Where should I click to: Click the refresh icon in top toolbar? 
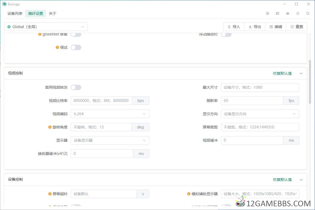point(298,14)
